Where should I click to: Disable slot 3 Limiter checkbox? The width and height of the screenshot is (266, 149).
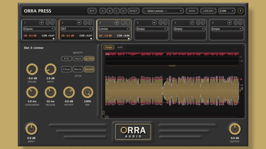click(117, 22)
